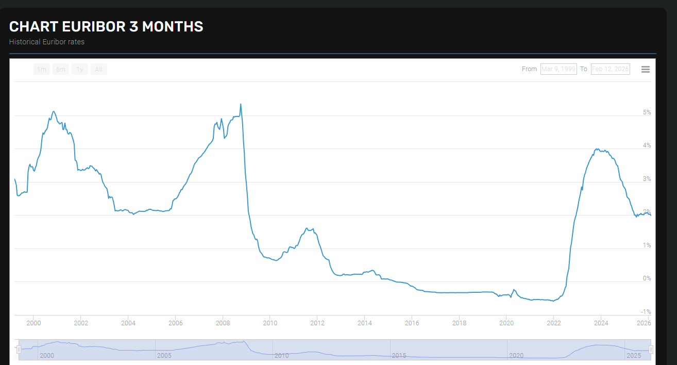This screenshot has width=677, height=365.
Task: Click the chart line's 2024 peak near 4%
Action: (x=597, y=150)
